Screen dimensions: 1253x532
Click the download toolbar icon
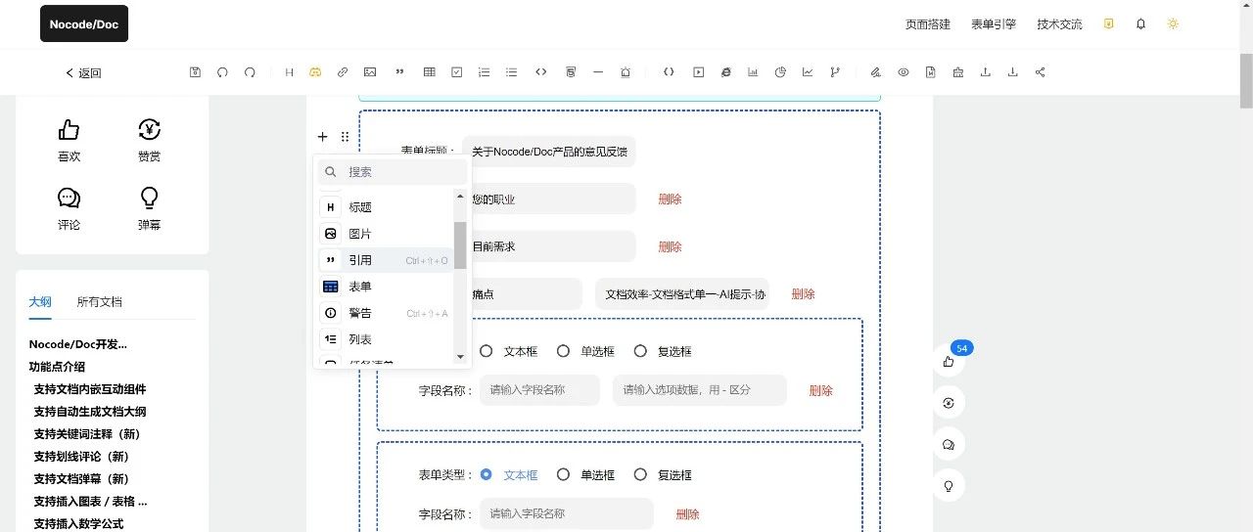tap(1012, 72)
